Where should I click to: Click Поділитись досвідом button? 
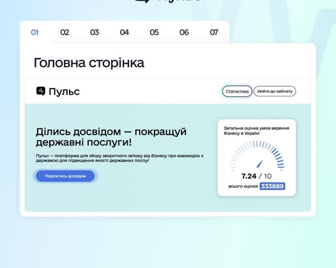click(65, 176)
